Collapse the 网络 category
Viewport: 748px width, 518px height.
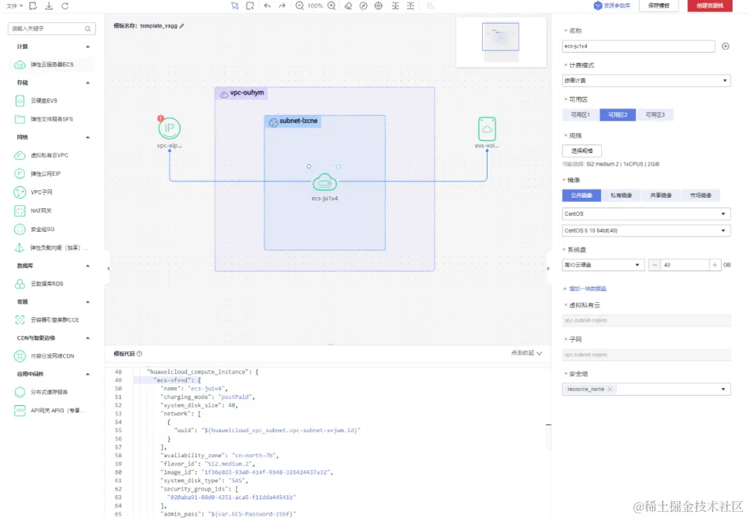[88, 137]
